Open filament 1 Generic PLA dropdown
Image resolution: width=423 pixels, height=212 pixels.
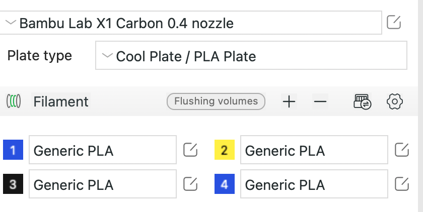(103, 150)
